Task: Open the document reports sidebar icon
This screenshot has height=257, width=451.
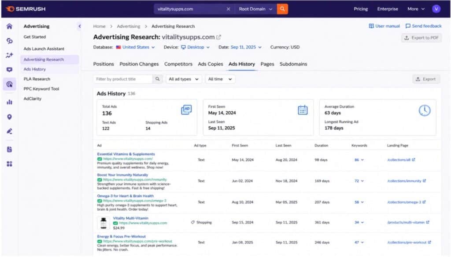Action: tap(10, 149)
